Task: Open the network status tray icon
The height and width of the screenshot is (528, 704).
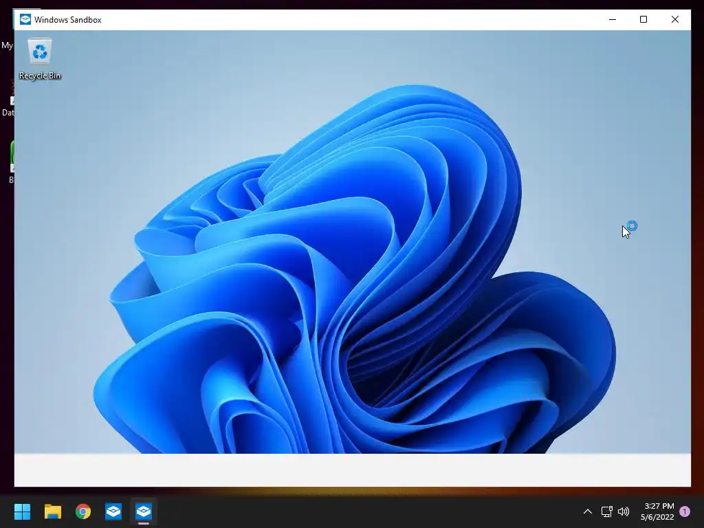Action: [606, 511]
